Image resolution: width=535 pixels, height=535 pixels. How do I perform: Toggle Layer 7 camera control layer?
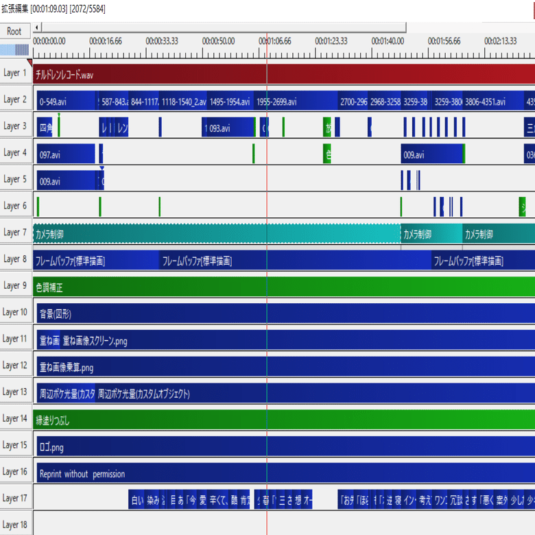(16, 233)
